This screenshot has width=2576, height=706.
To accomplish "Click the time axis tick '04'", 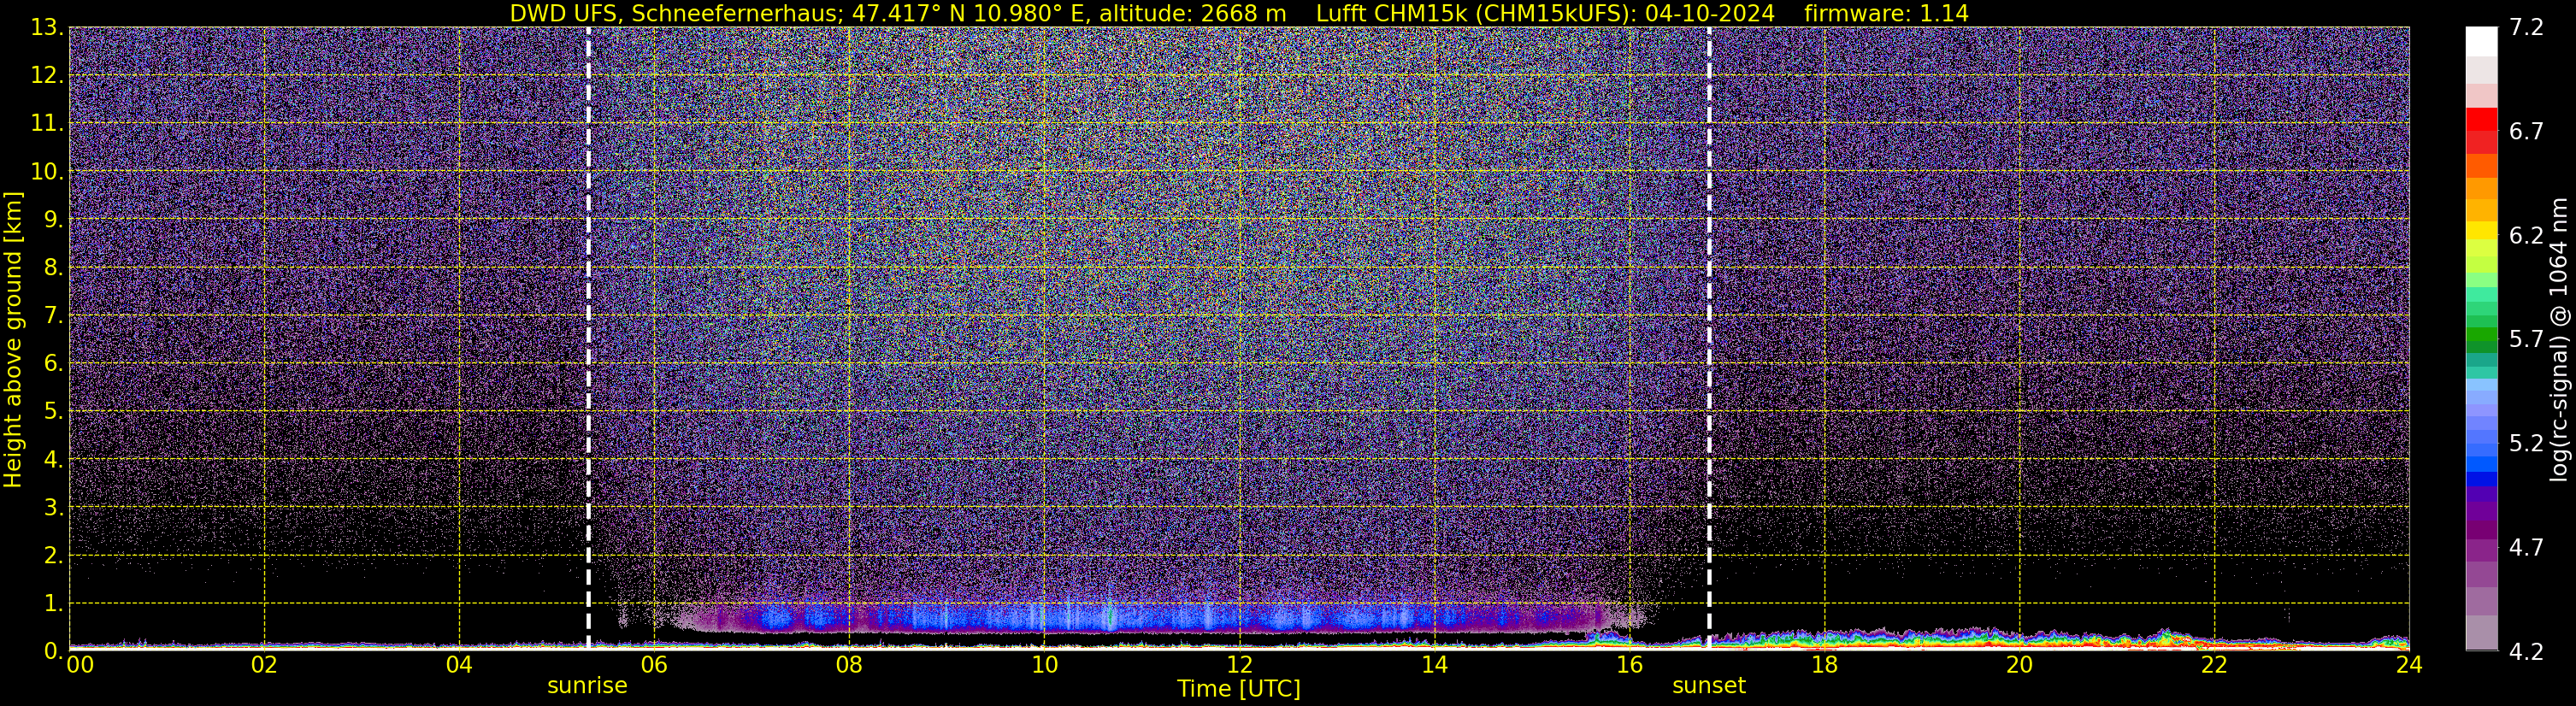I will click(459, 666).
